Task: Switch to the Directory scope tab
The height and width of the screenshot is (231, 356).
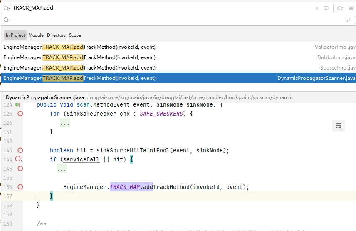Action: (56, 35)
